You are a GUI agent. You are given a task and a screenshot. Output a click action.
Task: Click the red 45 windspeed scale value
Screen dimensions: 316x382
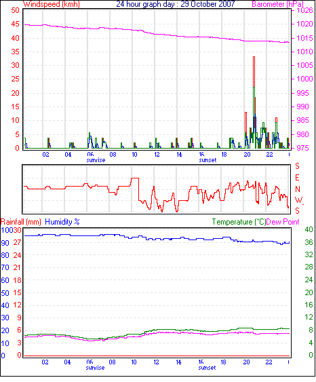[x=16, y=24]
